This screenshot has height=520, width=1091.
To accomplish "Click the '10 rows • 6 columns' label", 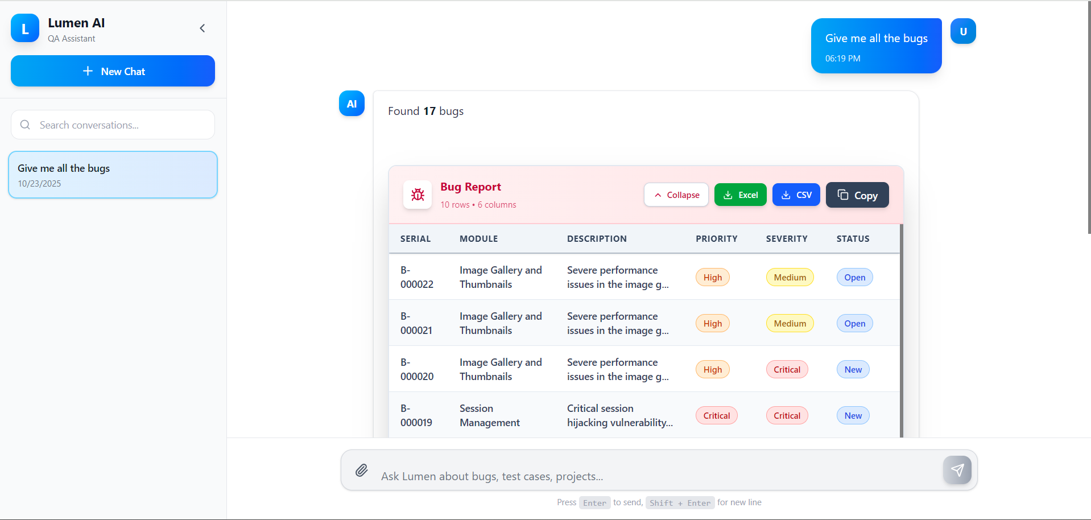I will point(478,205).
